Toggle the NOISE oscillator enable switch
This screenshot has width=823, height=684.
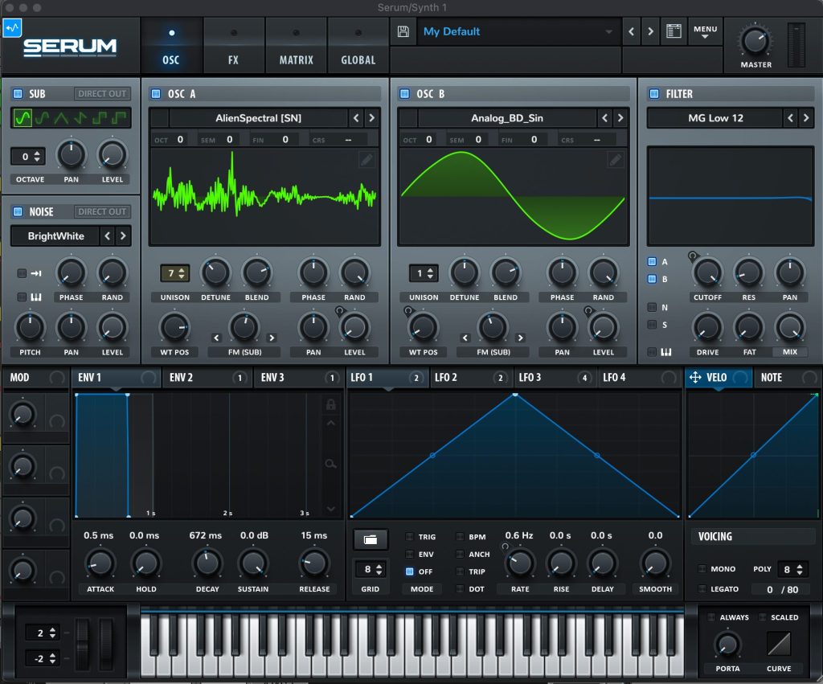pyautogui.click(x=18, y=211)
